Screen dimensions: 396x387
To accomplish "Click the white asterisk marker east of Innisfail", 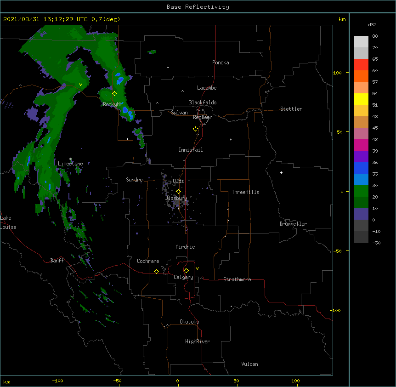I will pos(231,139).
